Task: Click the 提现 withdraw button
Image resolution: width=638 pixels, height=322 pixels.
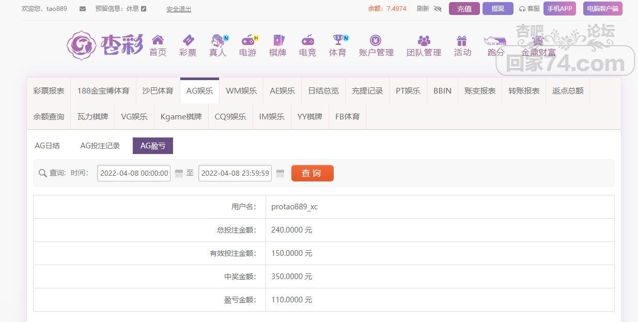Action: pyautogui.click(x=497, y=9)
